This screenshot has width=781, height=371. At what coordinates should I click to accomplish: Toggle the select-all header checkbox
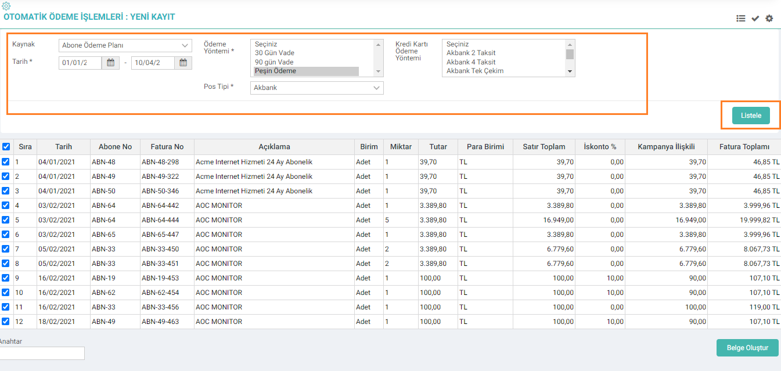coord(6,147)
